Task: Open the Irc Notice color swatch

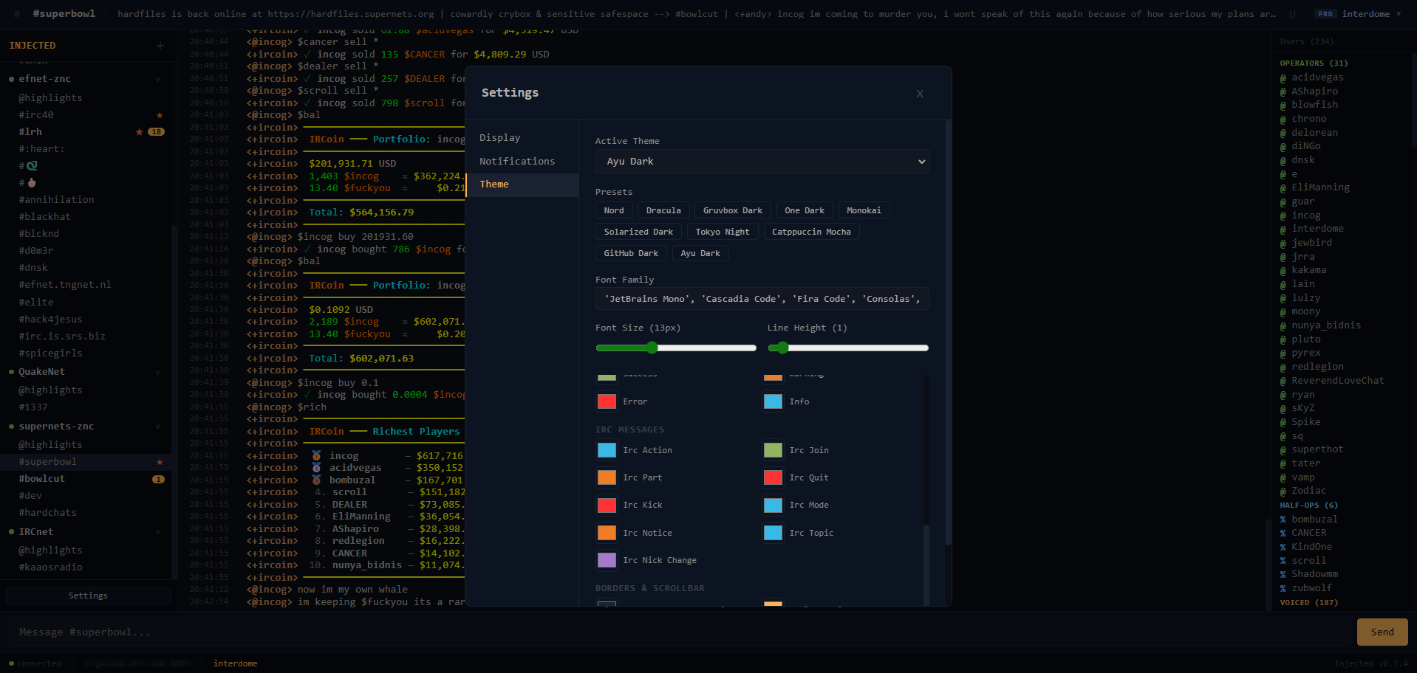Action: [x=607, y=533]
